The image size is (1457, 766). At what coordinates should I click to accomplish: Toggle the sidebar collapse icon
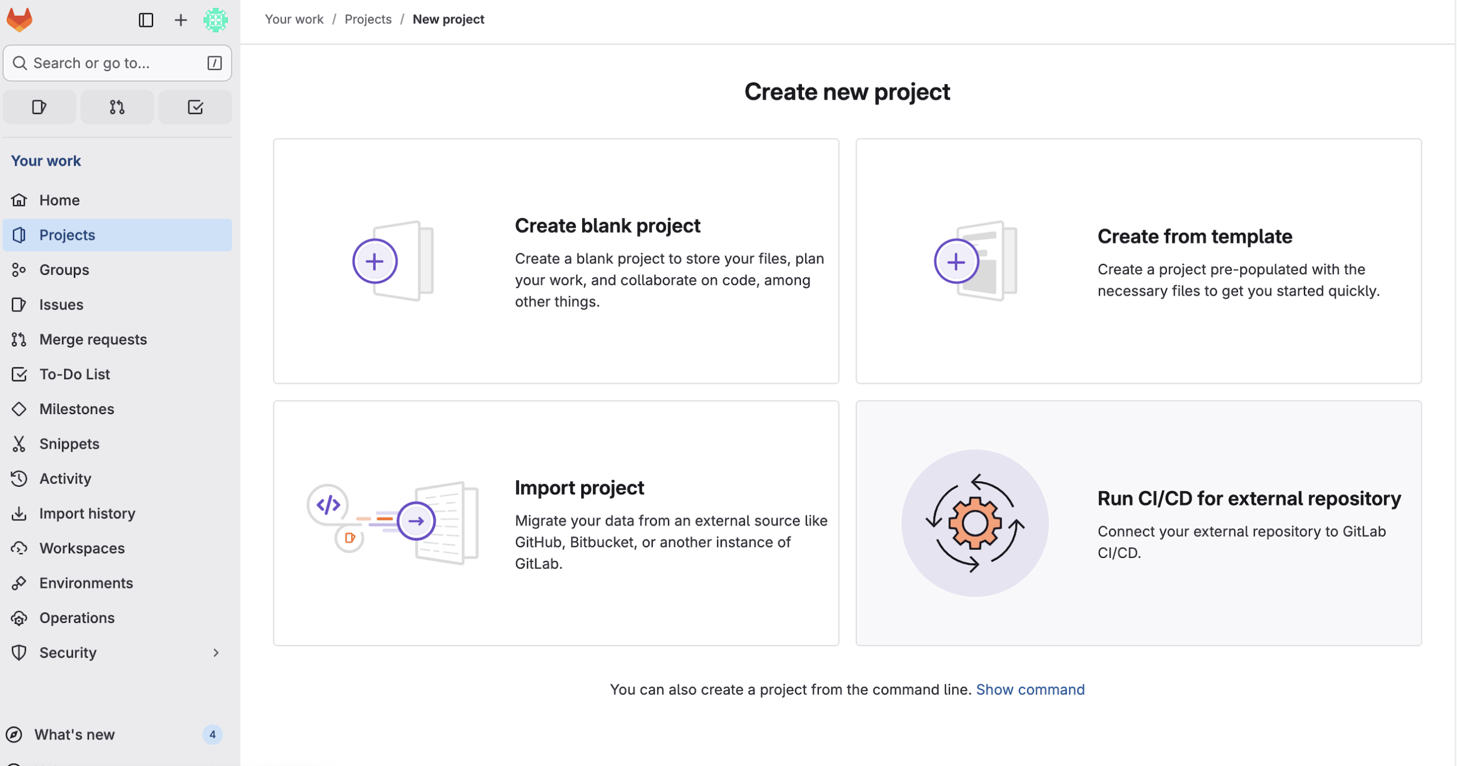point(146,20)
